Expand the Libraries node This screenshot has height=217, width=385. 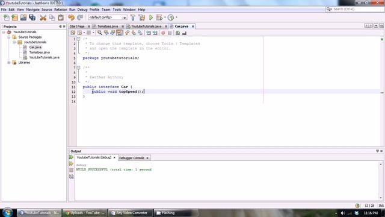tap(9, 63)
